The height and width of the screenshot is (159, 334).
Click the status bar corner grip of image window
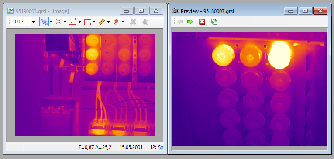coord(161,149)
